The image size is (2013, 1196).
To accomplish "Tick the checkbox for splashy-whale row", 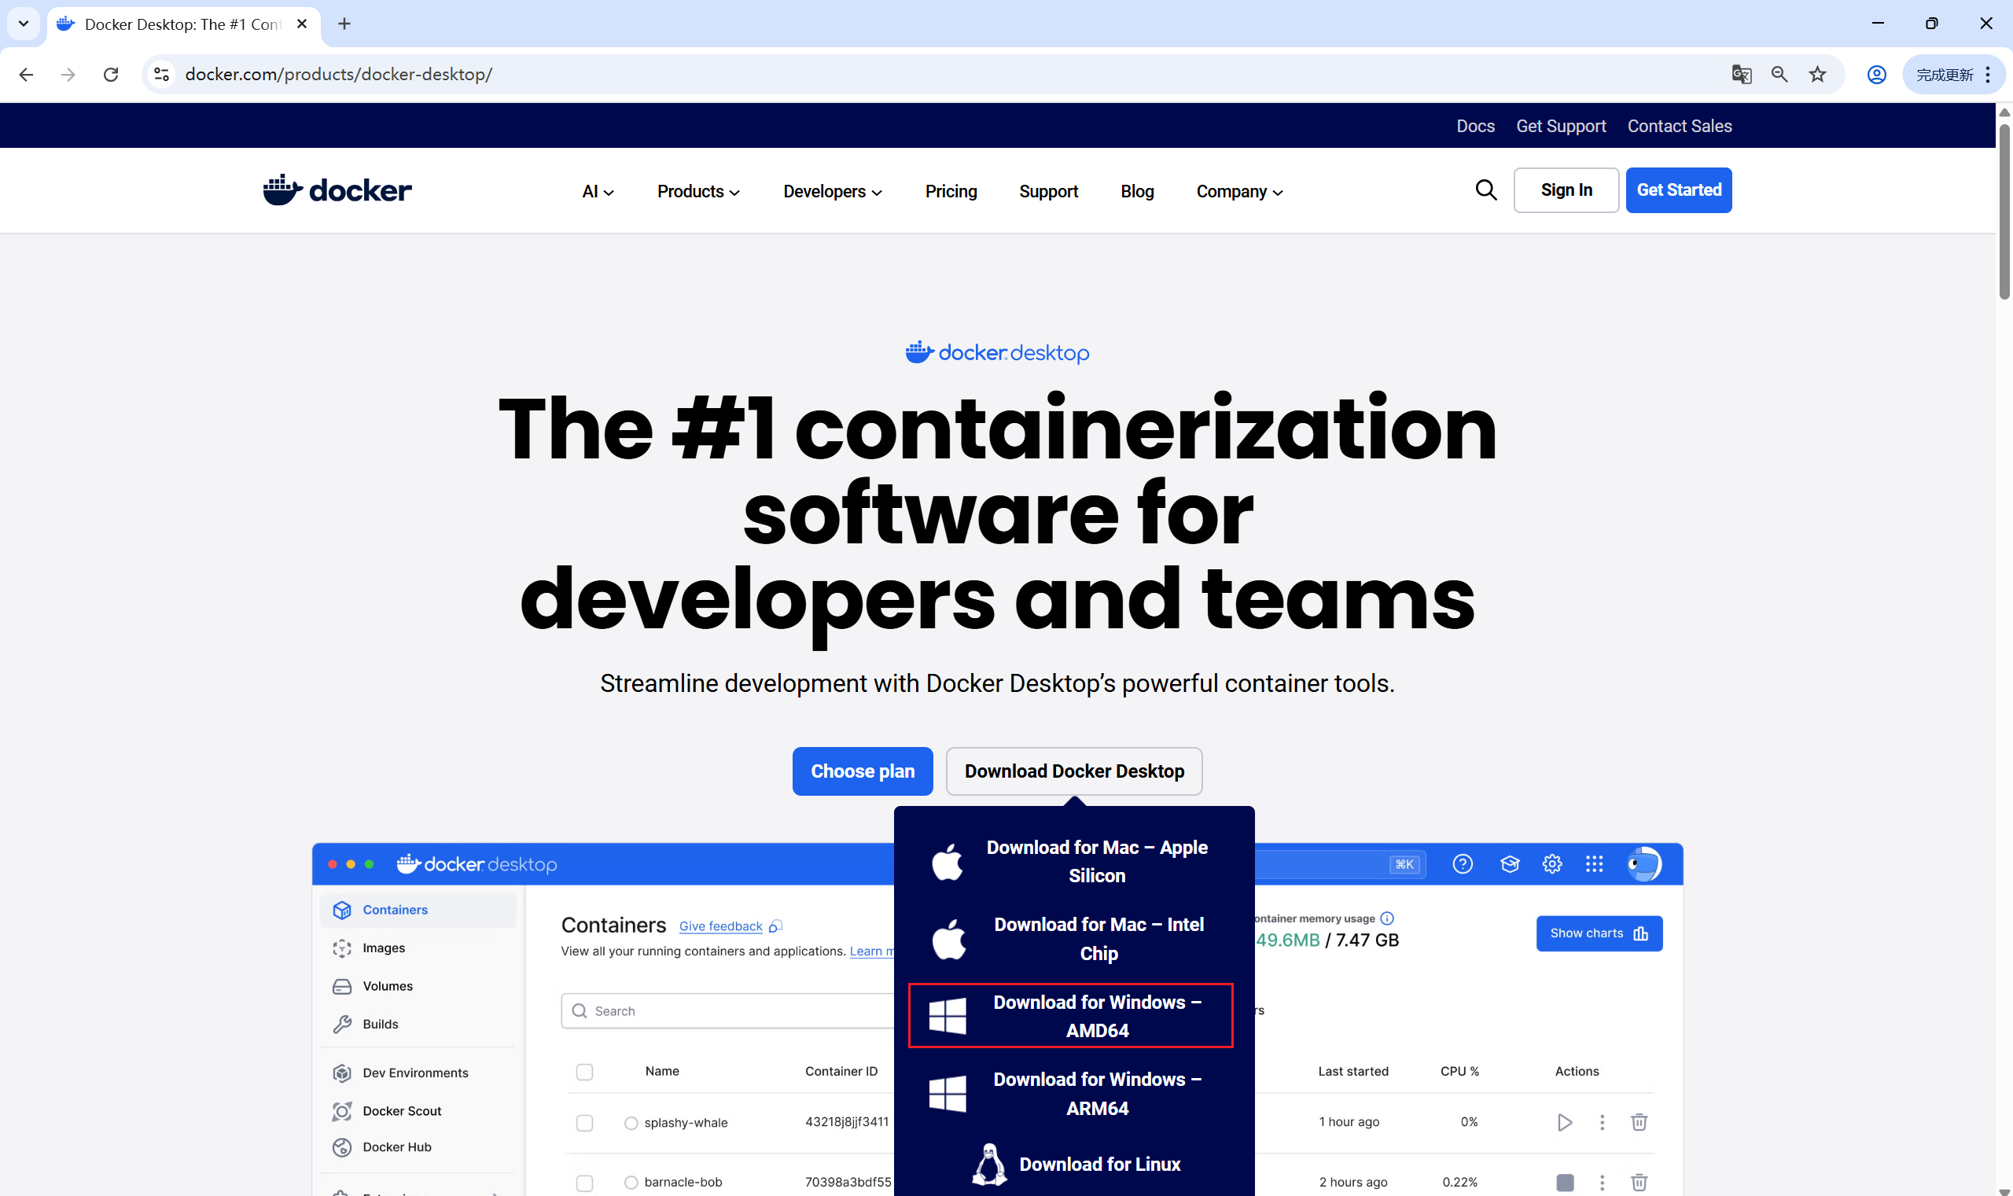I will [x=584, y=1123].
